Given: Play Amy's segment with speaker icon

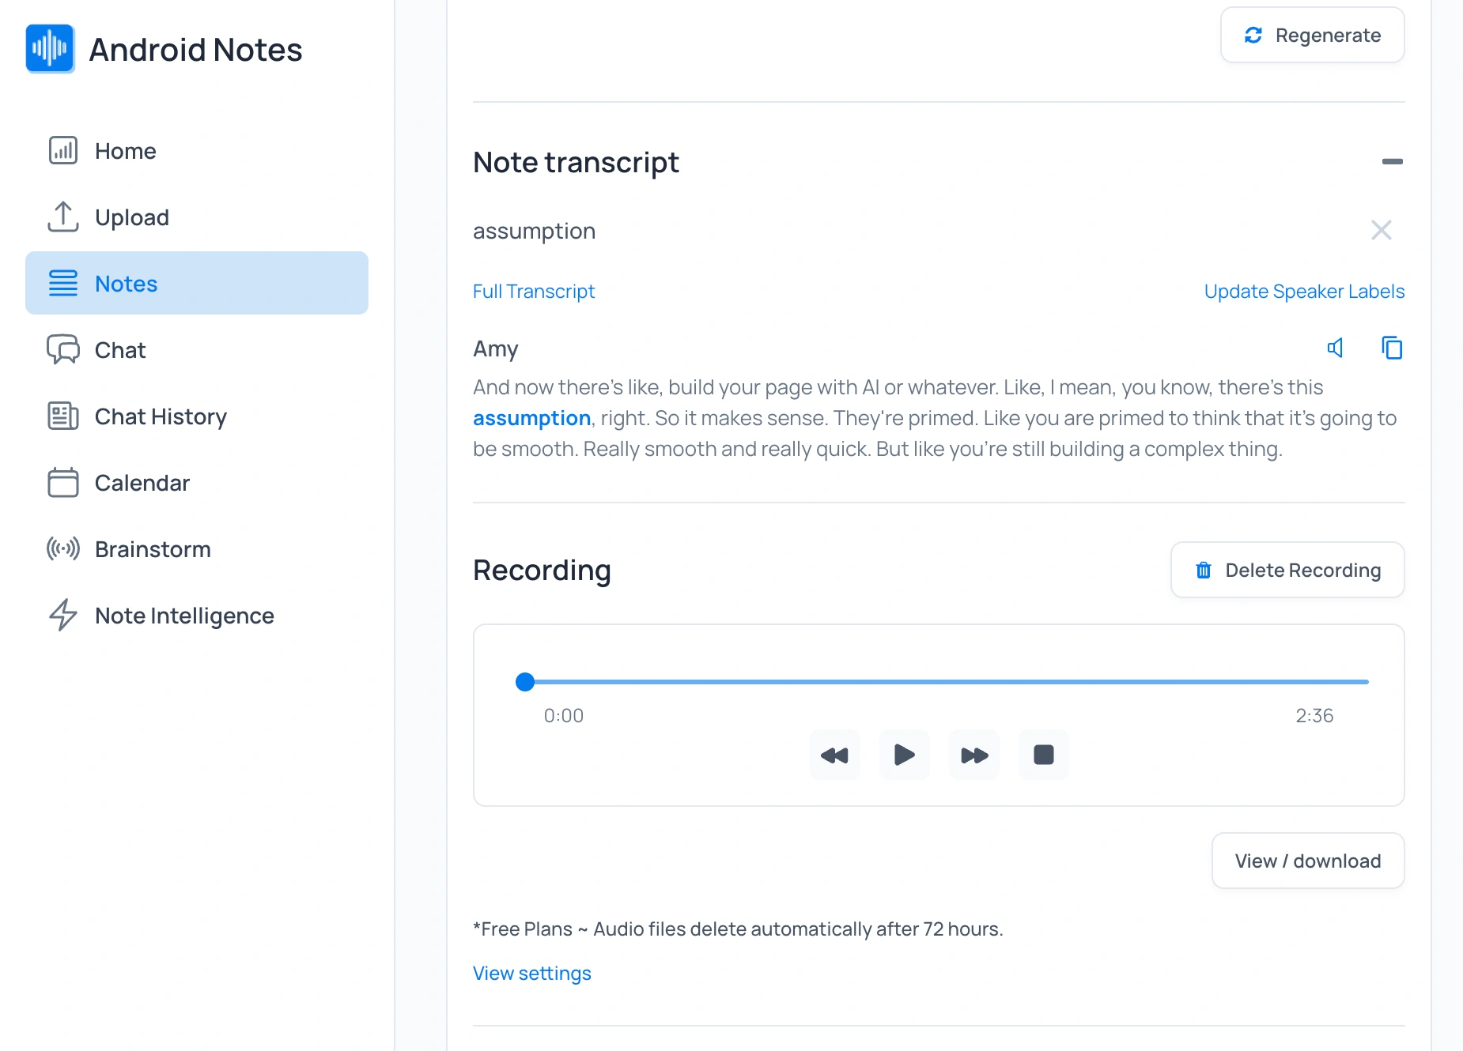Looking at the screenshot, I should (1335, 348).
